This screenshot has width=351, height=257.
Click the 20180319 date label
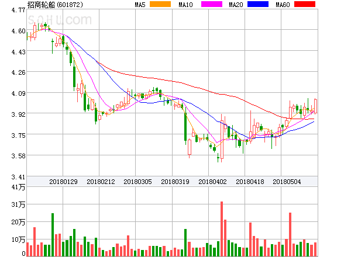pos(175,182)
